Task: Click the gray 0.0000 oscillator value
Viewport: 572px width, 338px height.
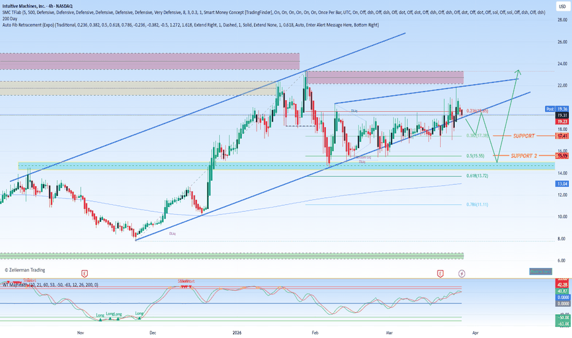Action: pos(562,304)
